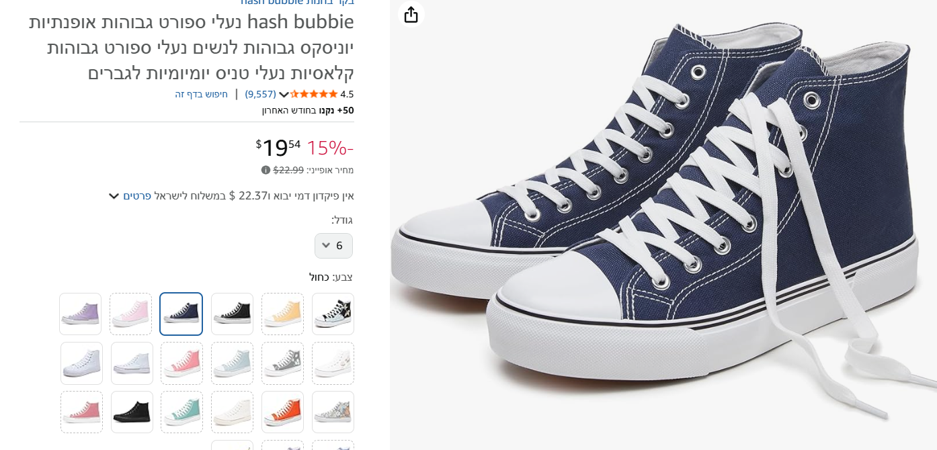Choose the black sneaker with white sole swatch
The height and width of the screenshot is (450, 937).
tap(232, 314)
